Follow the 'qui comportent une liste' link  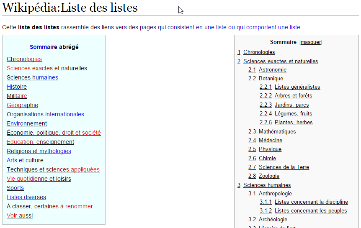(x=268, y=27)
